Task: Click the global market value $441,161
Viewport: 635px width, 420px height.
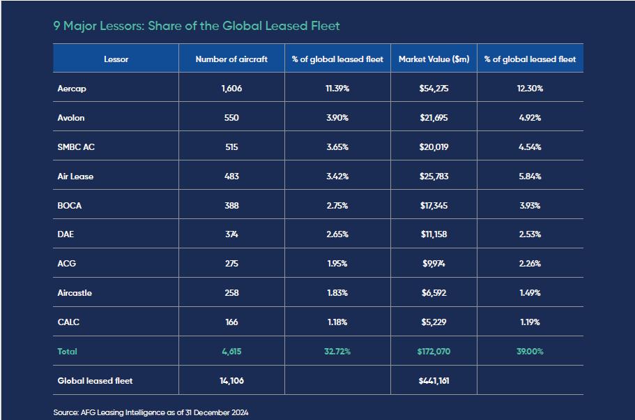Action: click(433, 381)
